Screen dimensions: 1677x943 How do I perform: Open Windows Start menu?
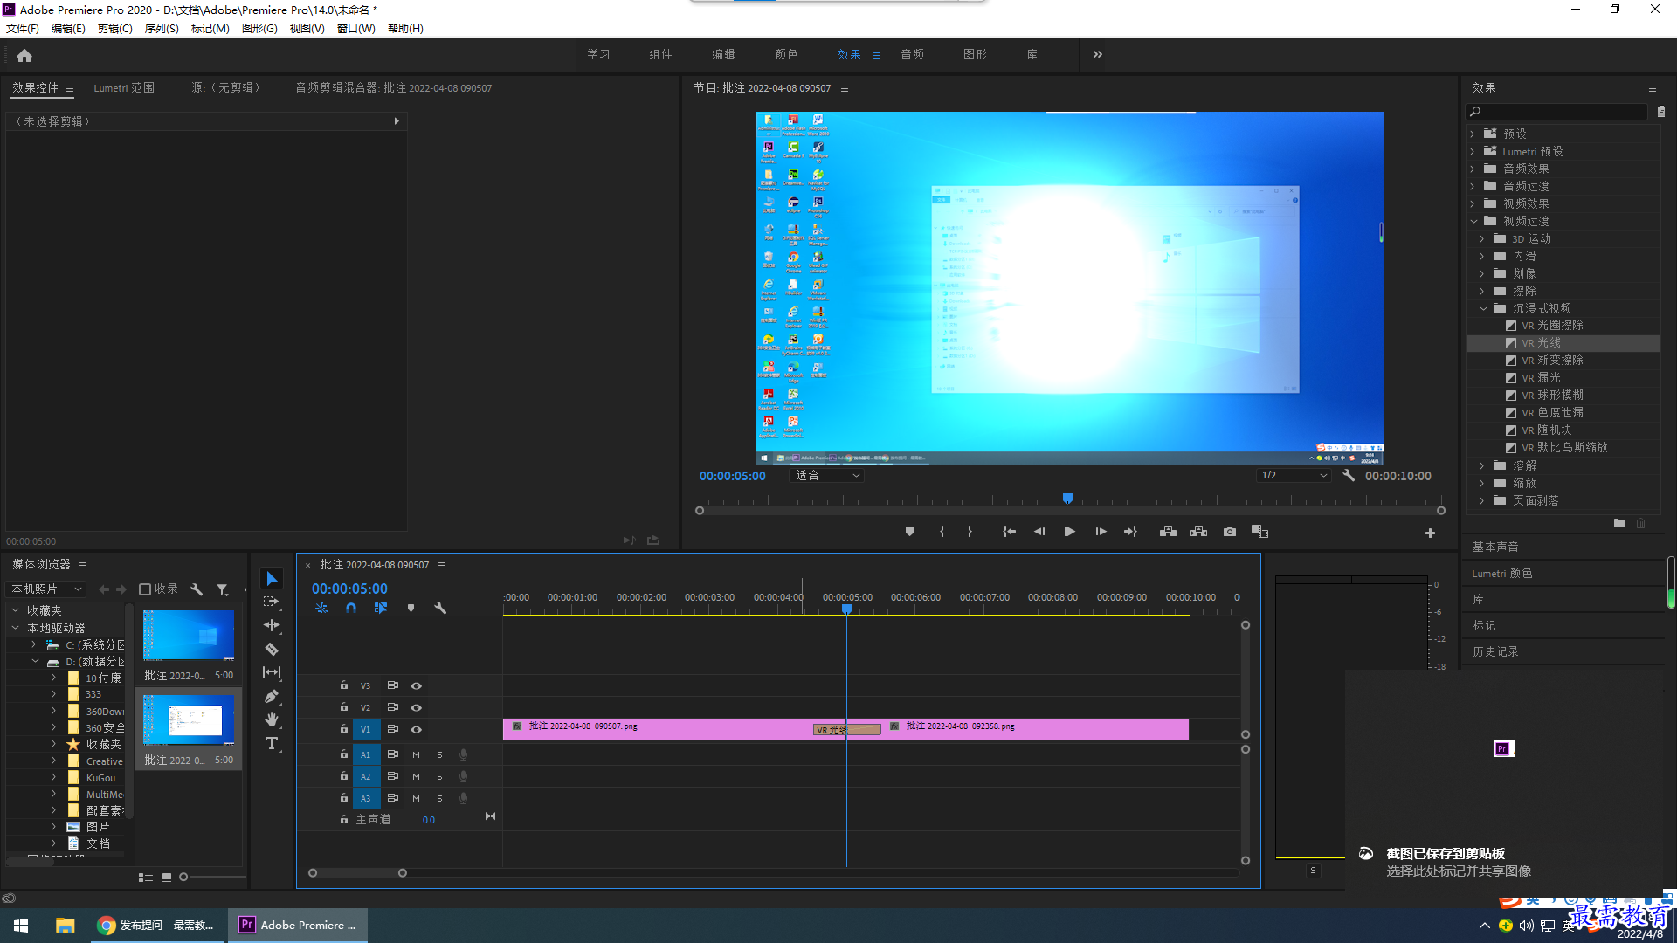[x=21, y=925]
